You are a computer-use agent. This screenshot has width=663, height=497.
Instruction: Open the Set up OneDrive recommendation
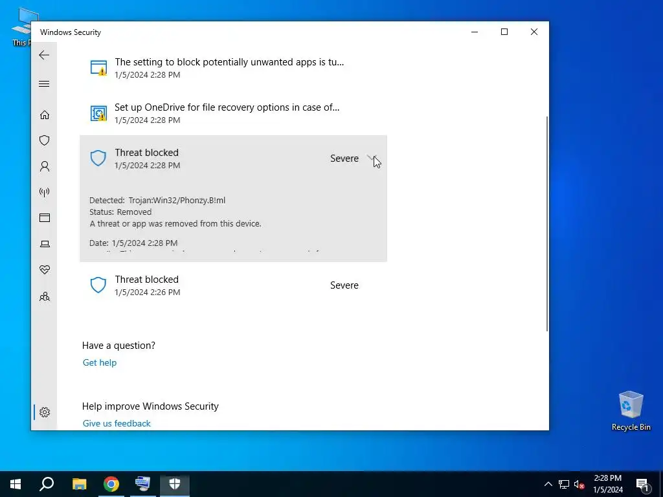233,113
